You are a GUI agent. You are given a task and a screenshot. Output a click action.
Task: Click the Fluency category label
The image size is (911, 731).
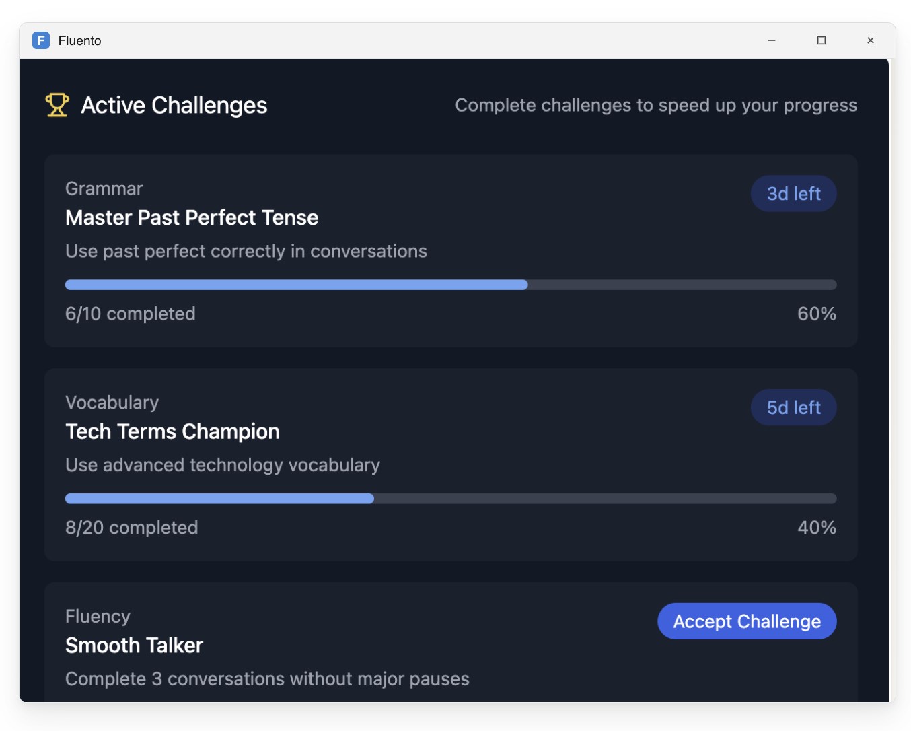click(98, 617)
